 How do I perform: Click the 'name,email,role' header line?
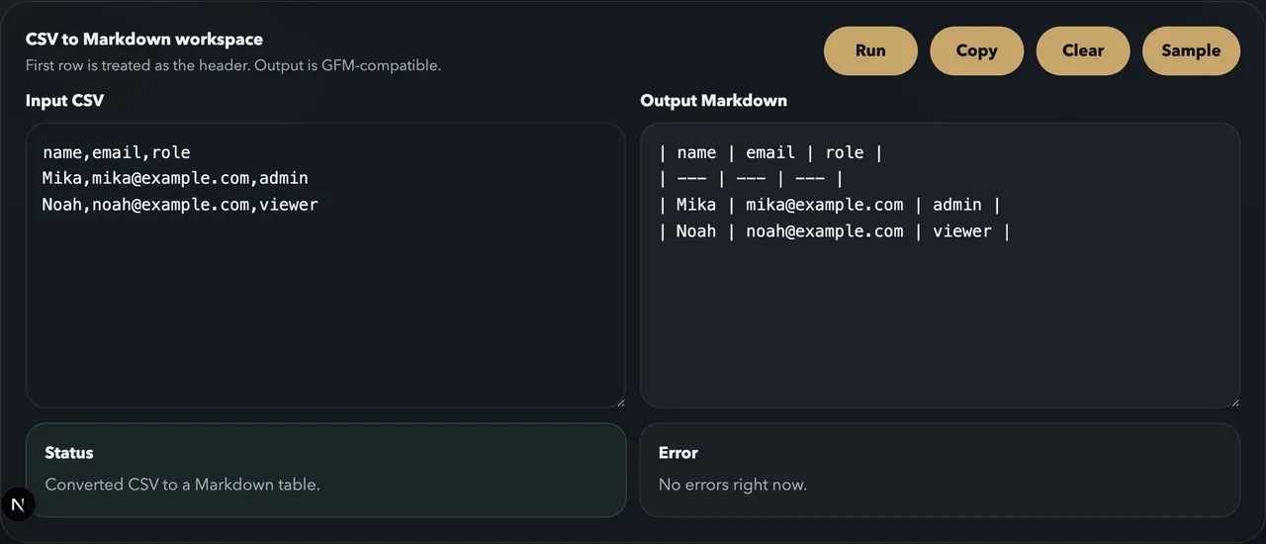tap(116, 152)
